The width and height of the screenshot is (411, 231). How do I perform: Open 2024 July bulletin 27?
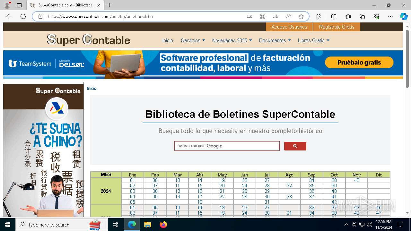[267, 180]
